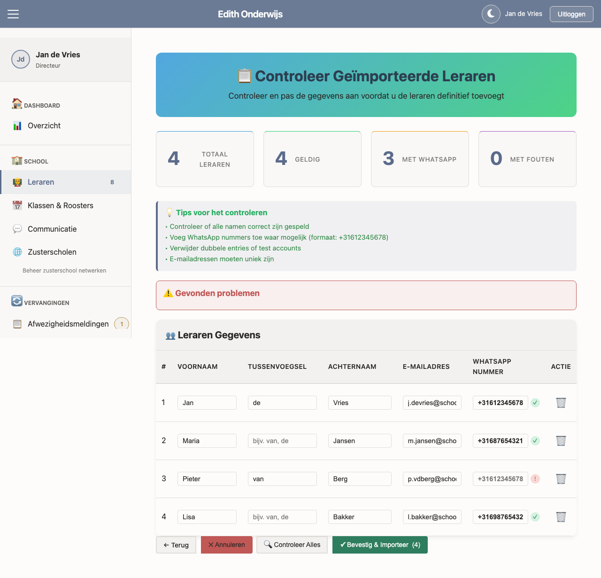Click the Leraren teacher icon
Screen dimensions: 601x578
(x=17, y=182)
